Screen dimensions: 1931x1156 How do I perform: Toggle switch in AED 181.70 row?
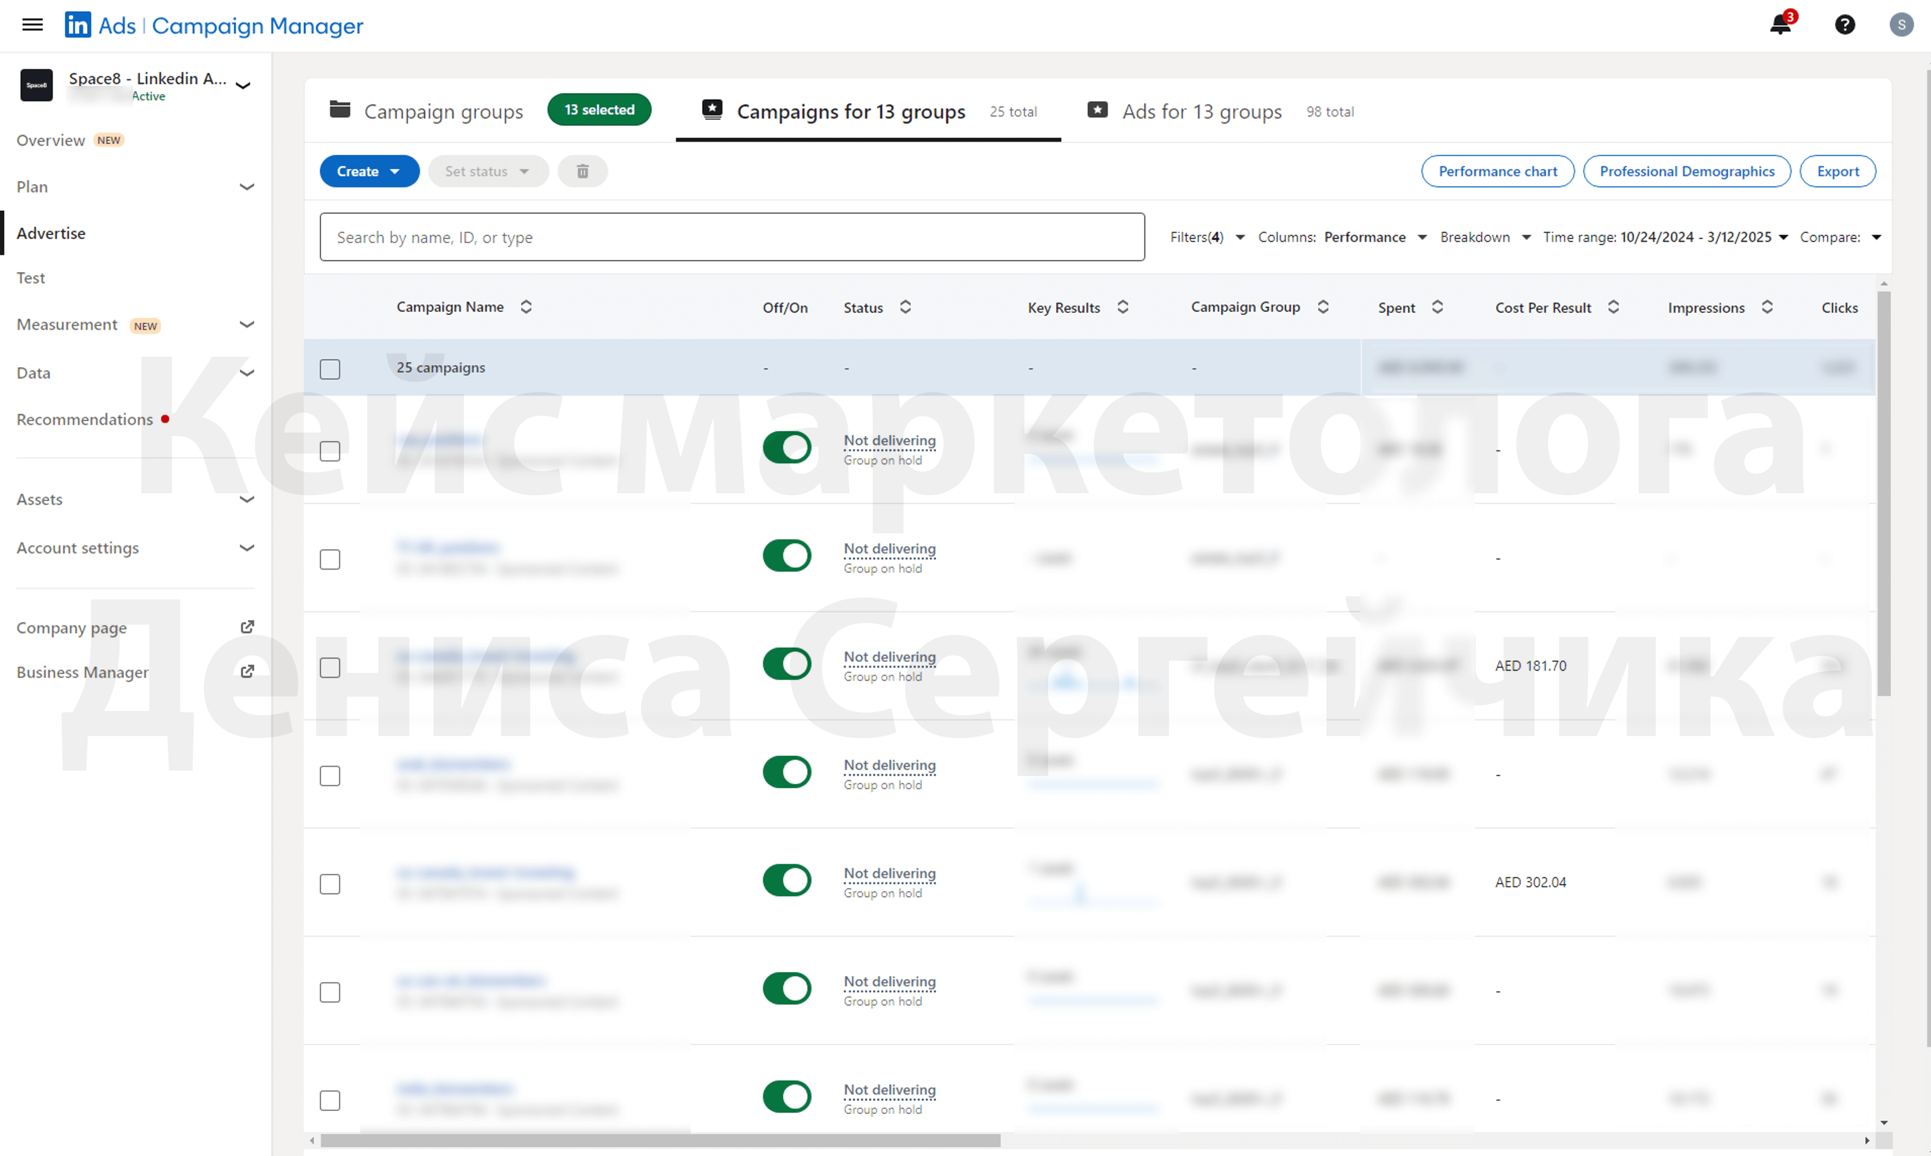click(x=787, y=664)
